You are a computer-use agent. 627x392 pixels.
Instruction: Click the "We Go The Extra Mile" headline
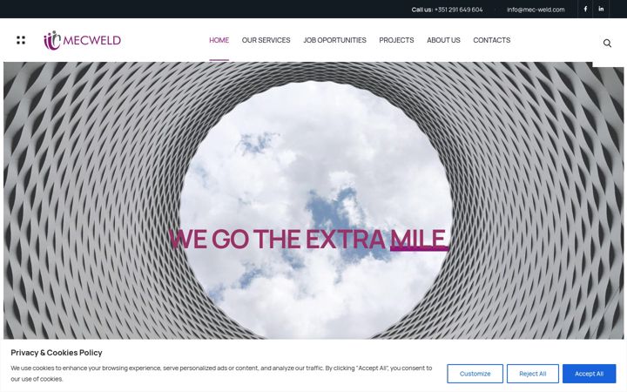click(x=309, y=240)
